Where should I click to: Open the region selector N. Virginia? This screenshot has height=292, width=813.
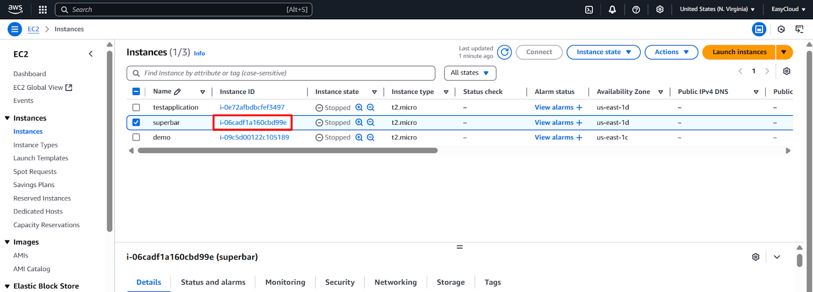pos(717,9)
